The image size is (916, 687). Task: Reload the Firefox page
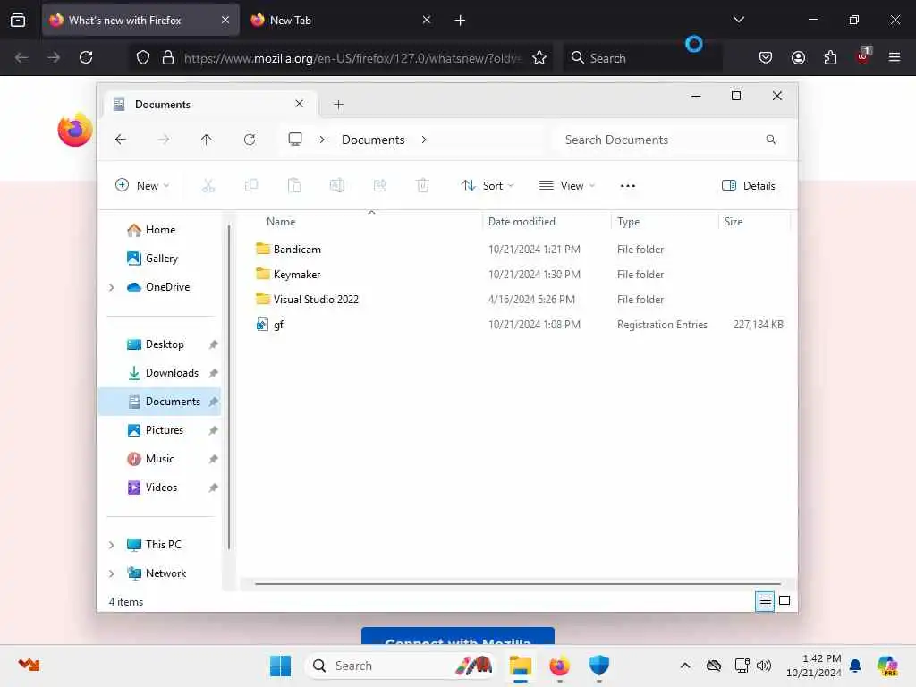(86, 57)
